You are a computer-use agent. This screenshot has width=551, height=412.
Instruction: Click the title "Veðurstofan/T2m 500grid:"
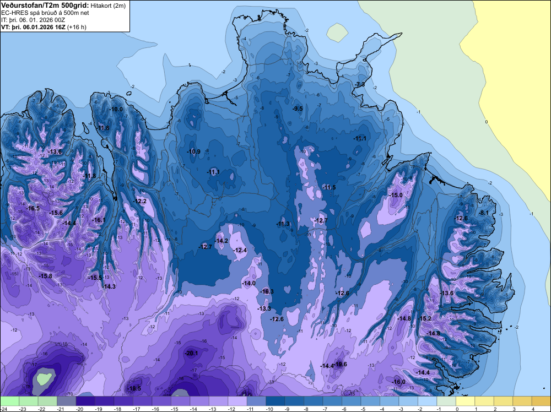45,5
